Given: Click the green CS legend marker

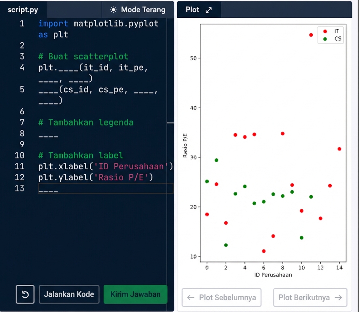Looking at the screenshot, I should coord(325,39).
